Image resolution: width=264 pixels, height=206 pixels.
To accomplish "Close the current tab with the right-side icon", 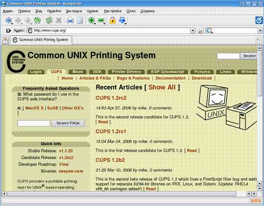I will [x=259, y=41].
